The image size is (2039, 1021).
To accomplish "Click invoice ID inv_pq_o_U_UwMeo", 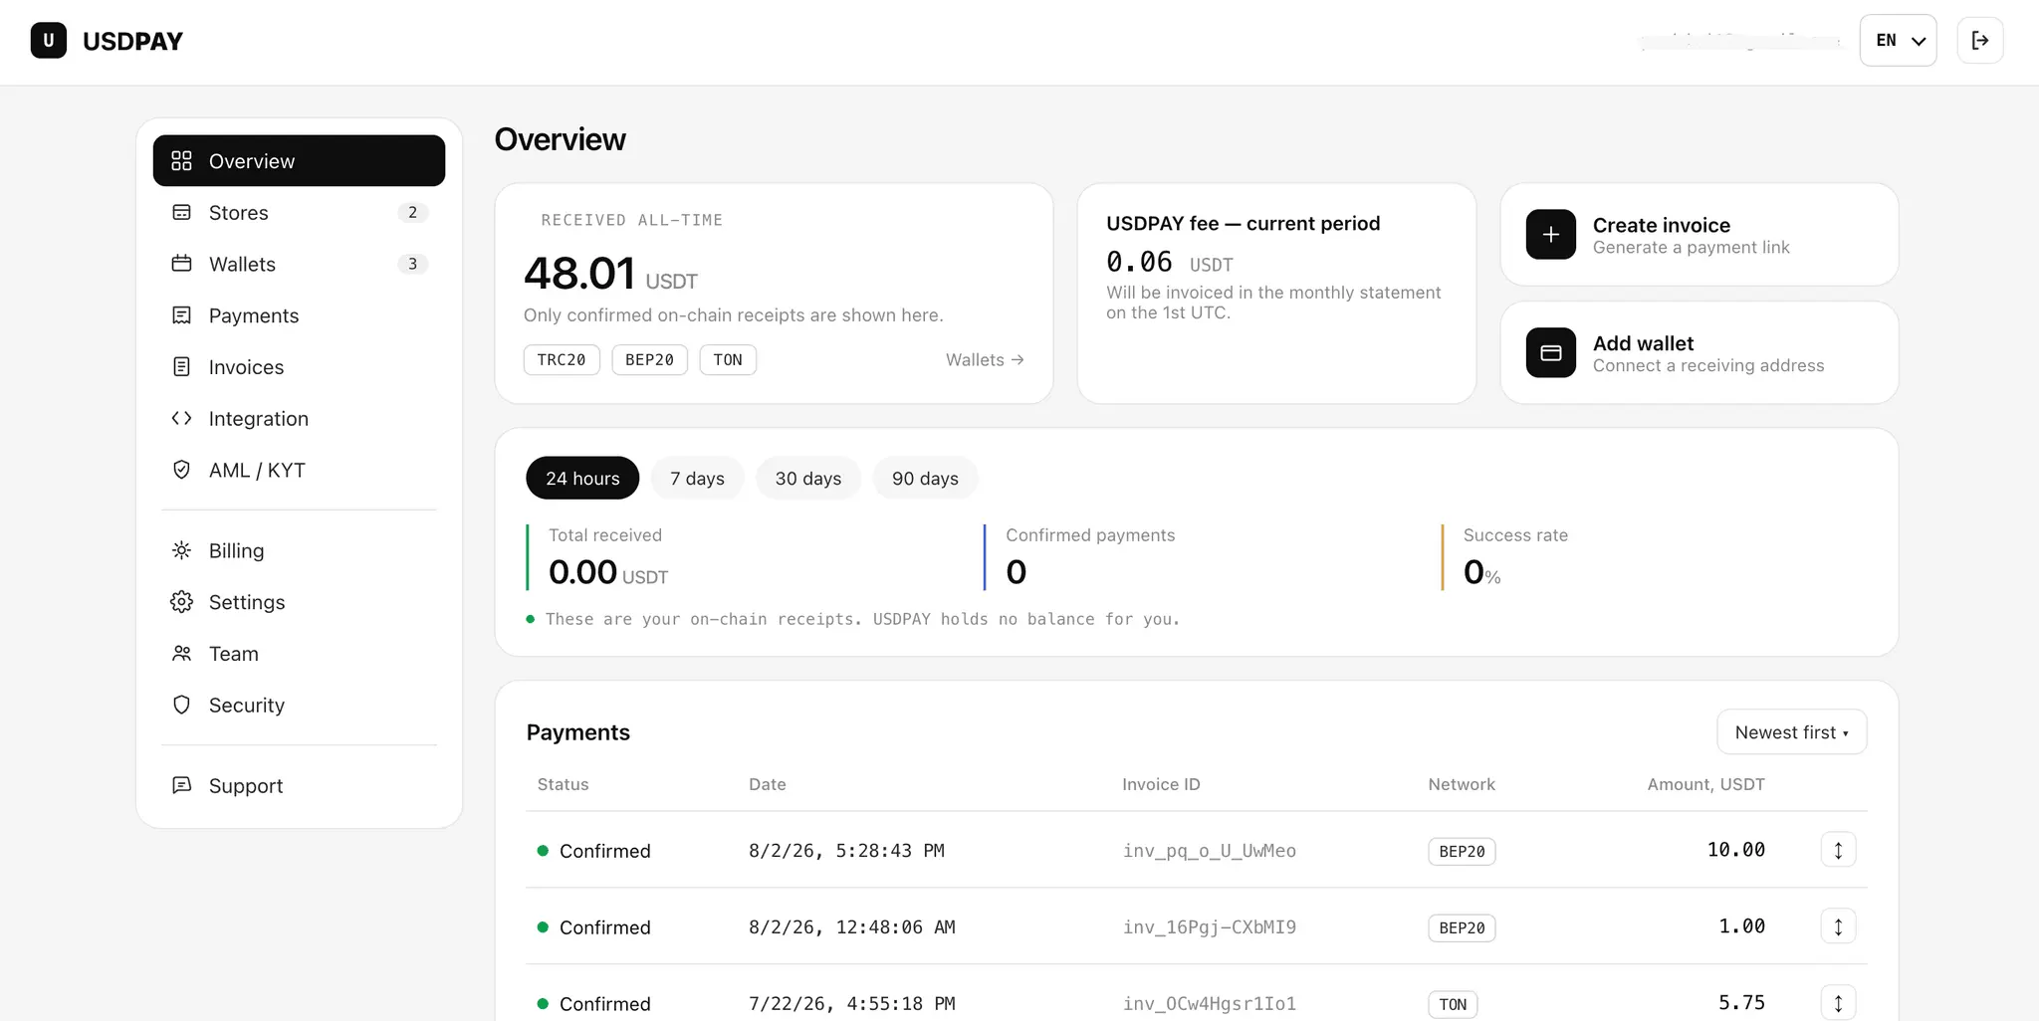I will tap(1210, 851).
